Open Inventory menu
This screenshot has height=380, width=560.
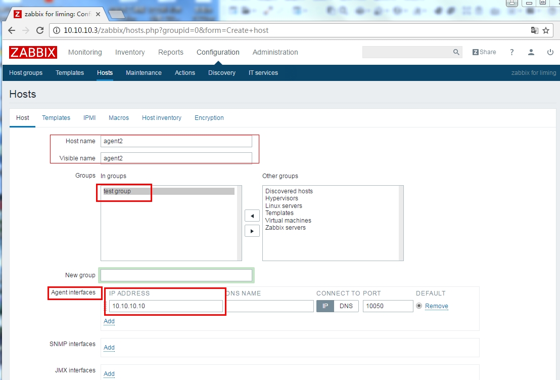130,52
